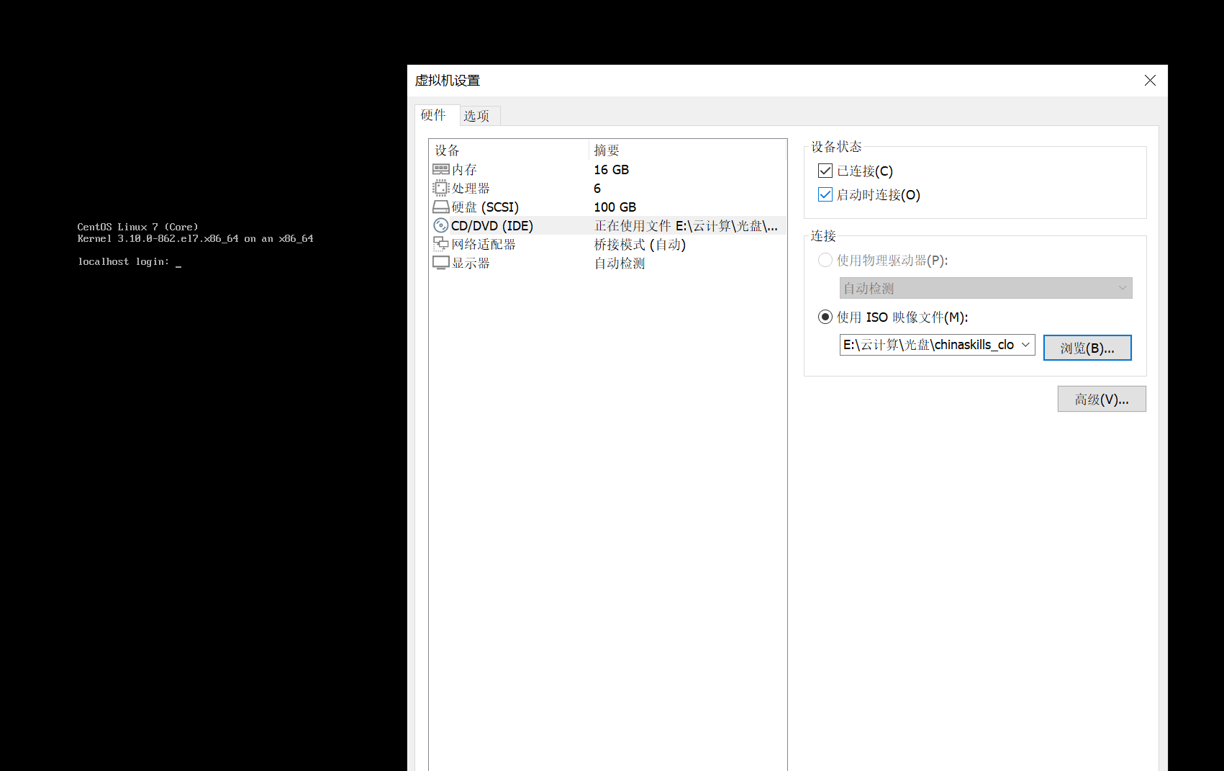Select the 处理器 (processor) device icon
This screenshot has height=771, width=1224.
[x=441, y=188]
